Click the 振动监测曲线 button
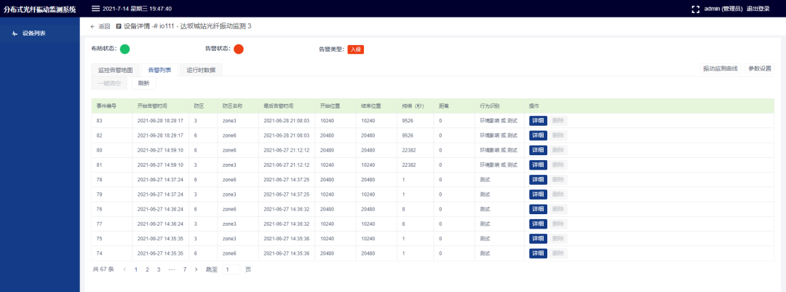 click(x=720, y=68)
